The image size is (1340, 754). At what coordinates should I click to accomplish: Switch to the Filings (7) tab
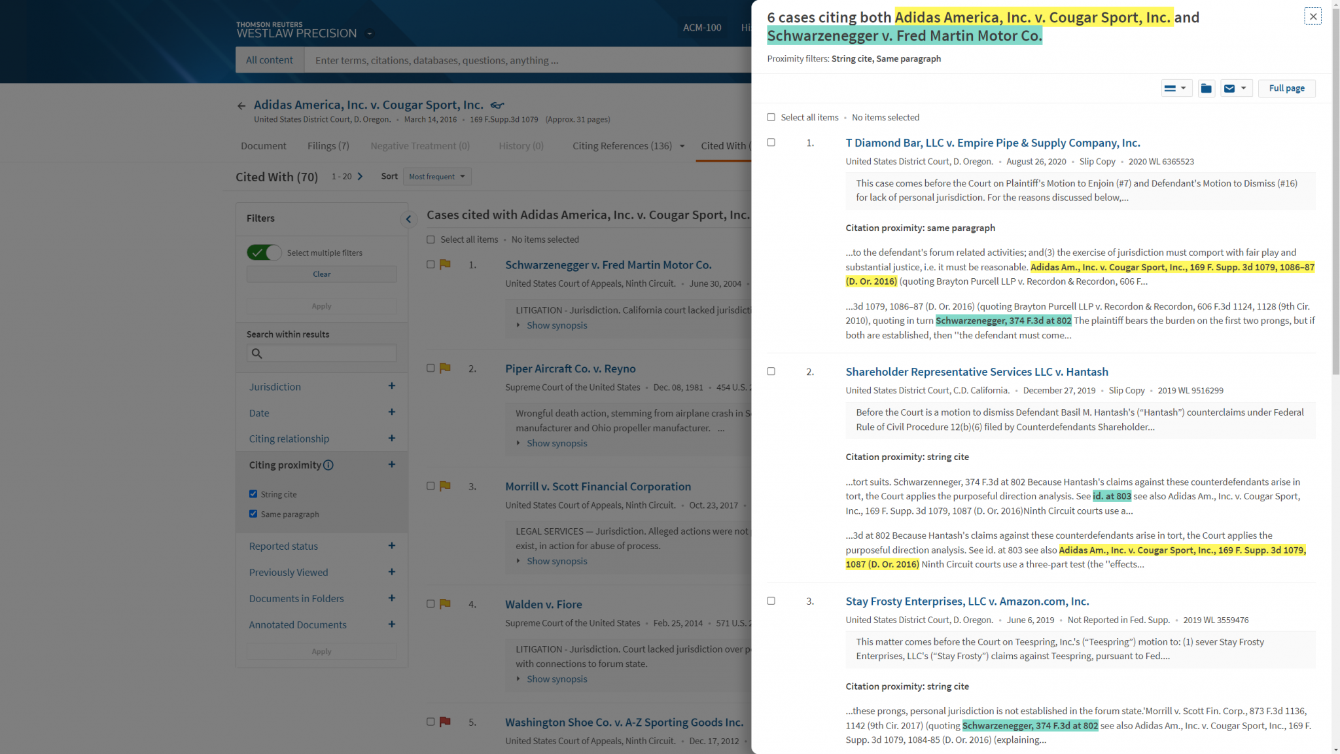pos(327,145)
